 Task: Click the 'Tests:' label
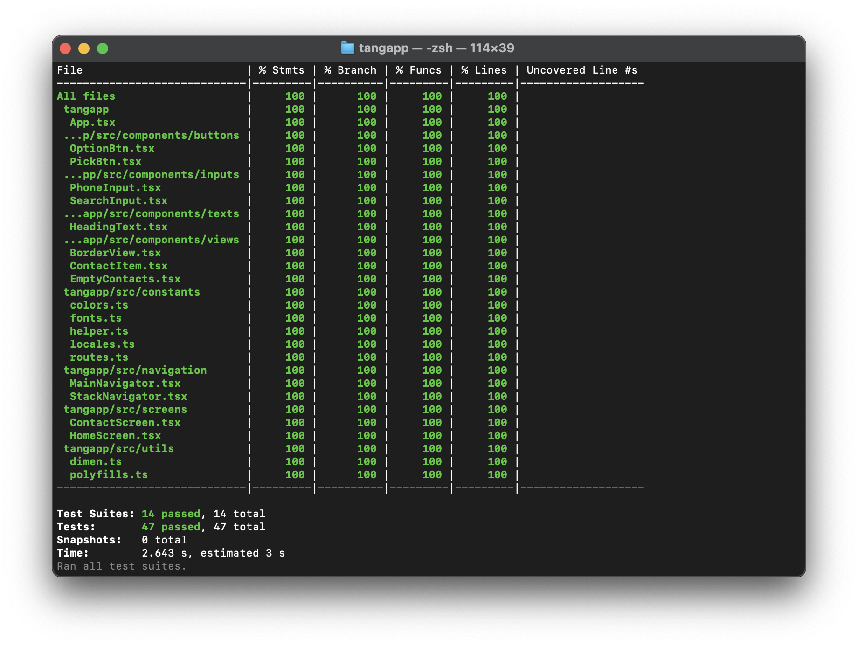(76, 527)
